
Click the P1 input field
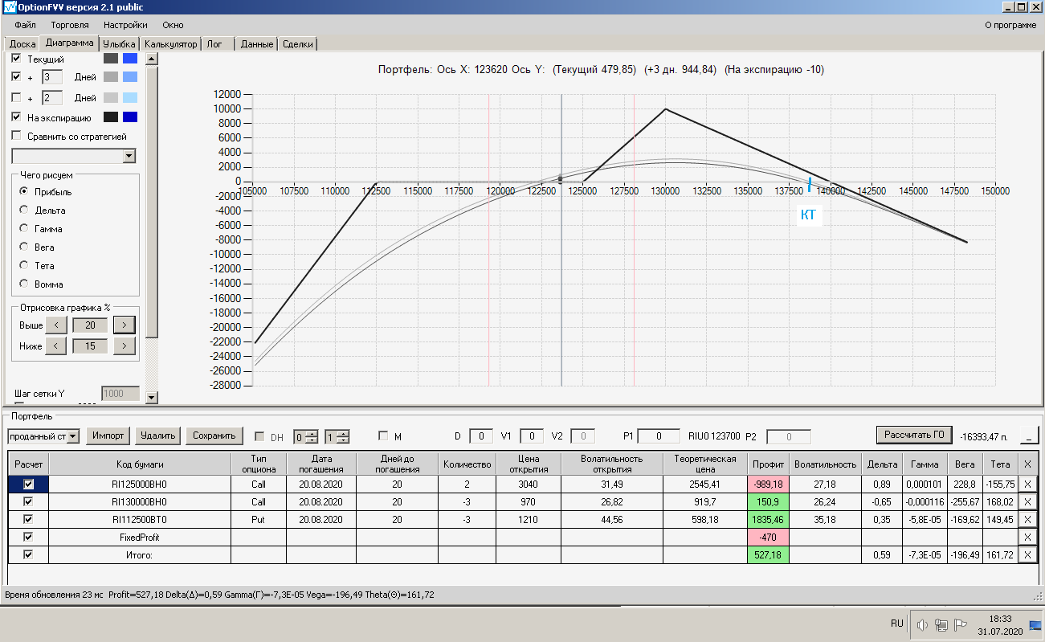coord(659,436)
